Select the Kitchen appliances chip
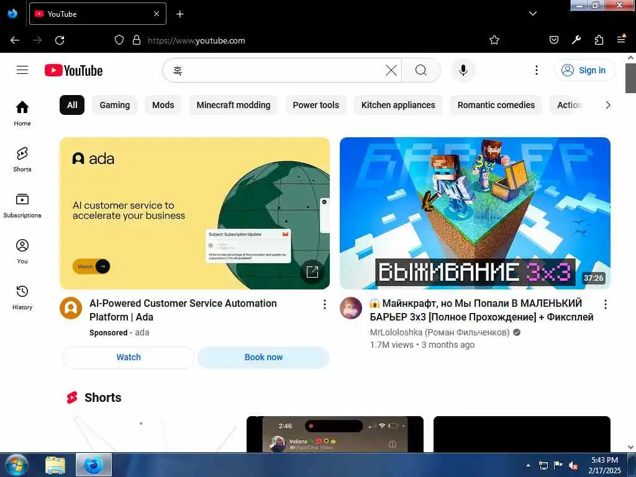Screen dimensions: 636x477 [x=398, y=105]
